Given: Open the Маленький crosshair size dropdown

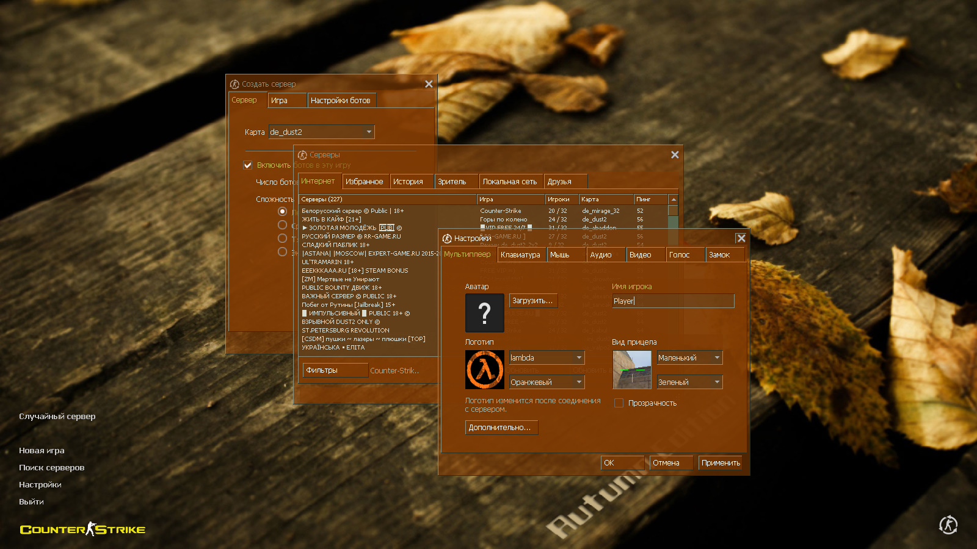Looking at the screenshot, I should pos(689,357).
